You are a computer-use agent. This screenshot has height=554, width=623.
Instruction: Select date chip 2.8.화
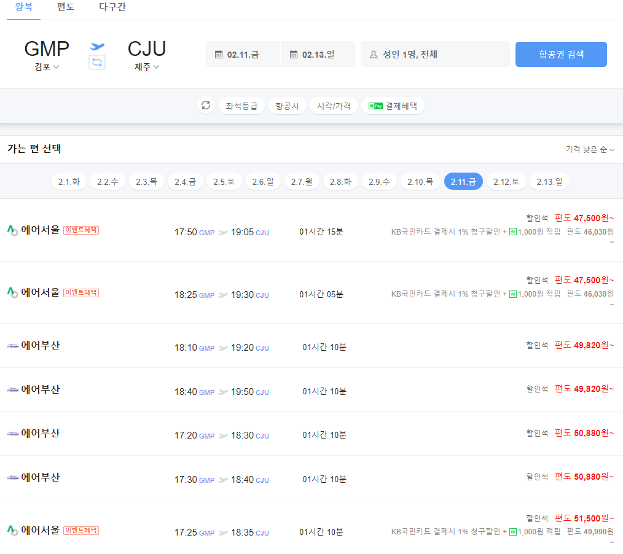tap(340, 182)
